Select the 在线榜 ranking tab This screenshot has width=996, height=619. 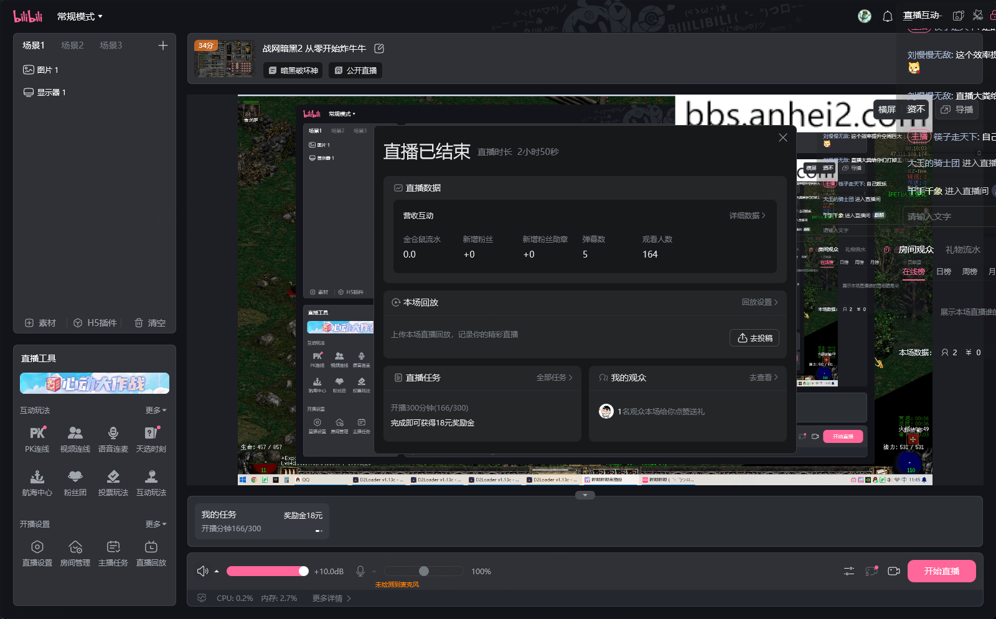914,272
